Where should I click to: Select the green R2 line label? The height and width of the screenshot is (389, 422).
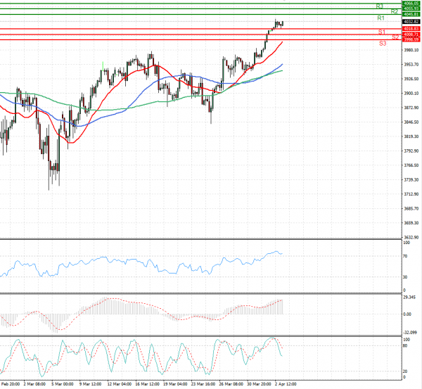point(395,11)
